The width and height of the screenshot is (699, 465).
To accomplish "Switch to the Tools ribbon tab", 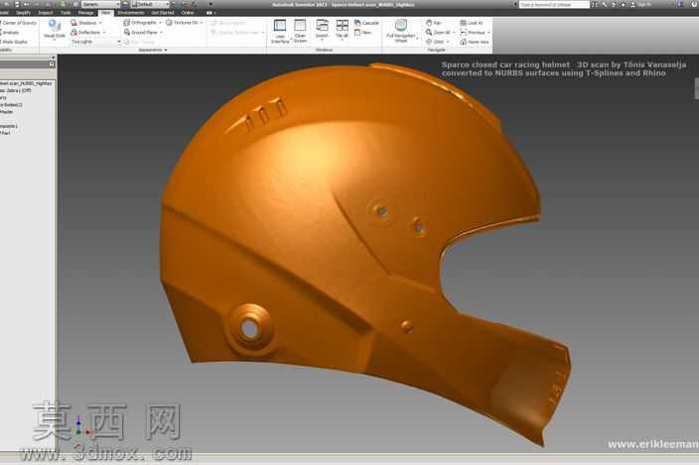I will tap(66, 13).
